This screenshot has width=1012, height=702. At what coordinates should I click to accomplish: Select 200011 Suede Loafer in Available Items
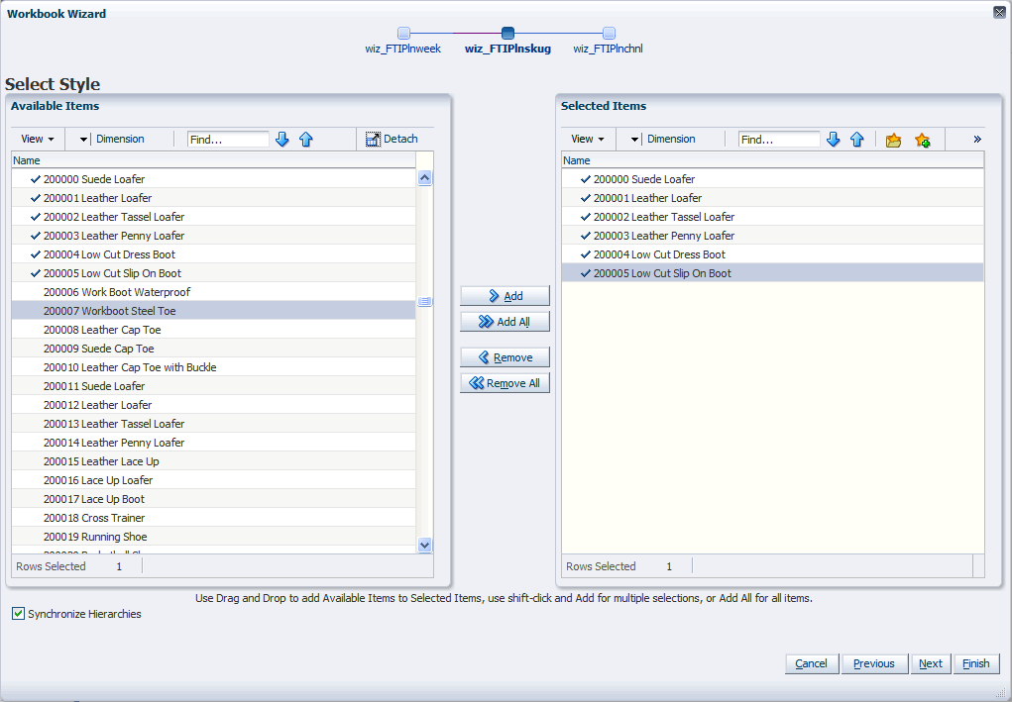(x=214, y=386)
